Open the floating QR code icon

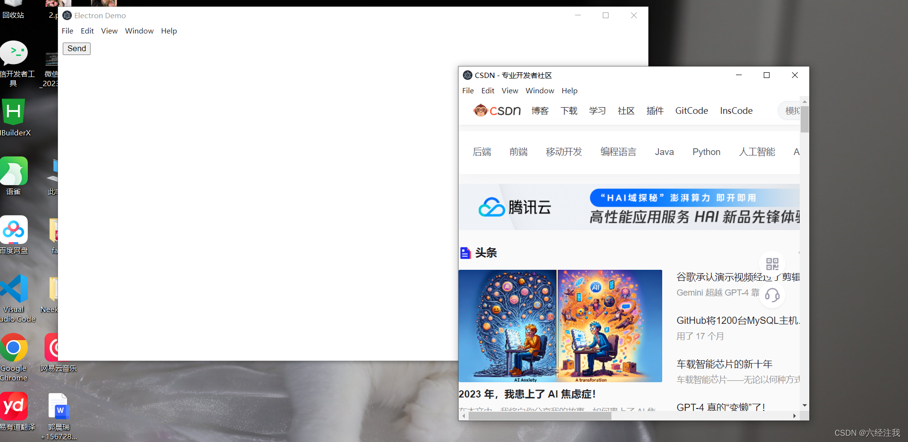click(x=772, y=264)
